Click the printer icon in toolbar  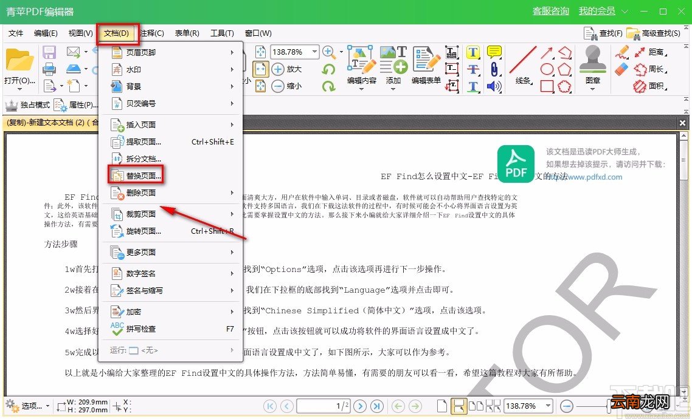pos(49,69)
